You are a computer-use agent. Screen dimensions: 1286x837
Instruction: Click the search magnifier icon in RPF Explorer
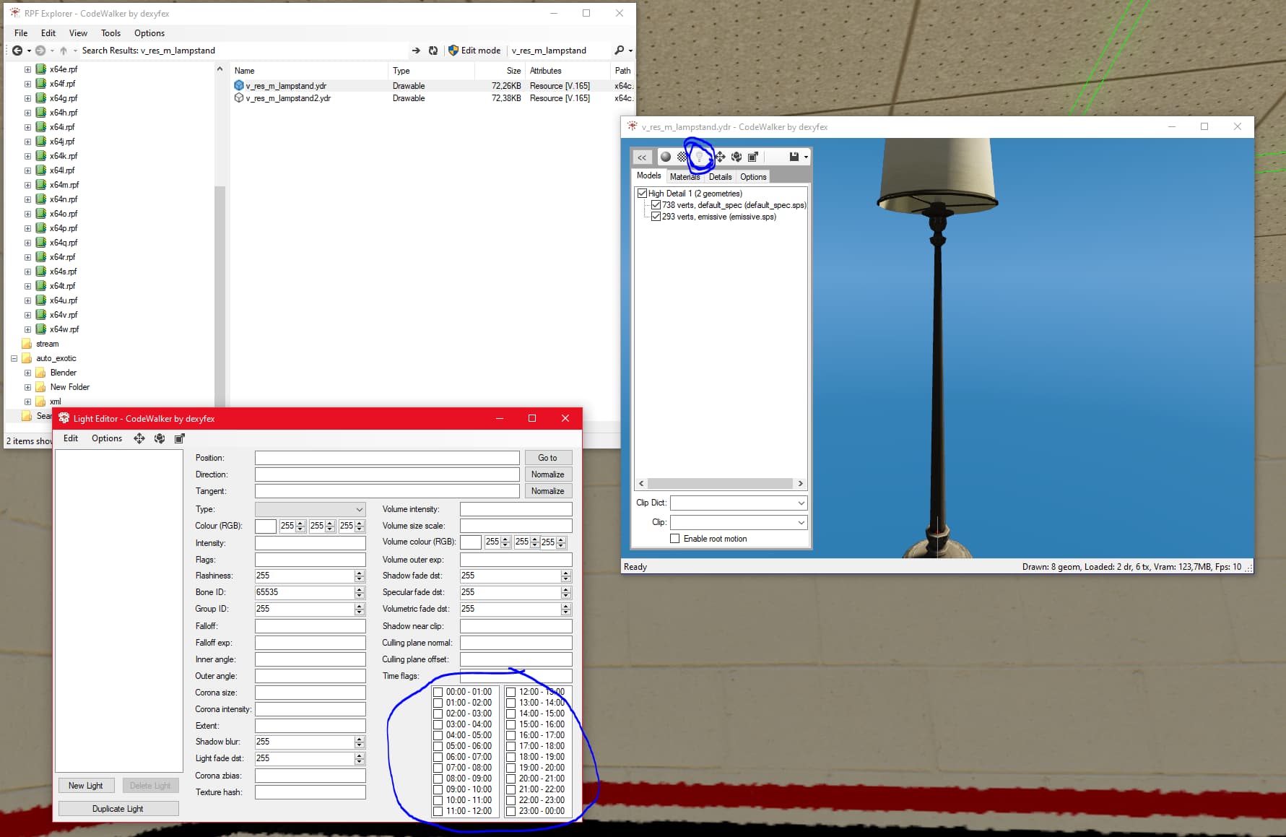pos(620,51)
